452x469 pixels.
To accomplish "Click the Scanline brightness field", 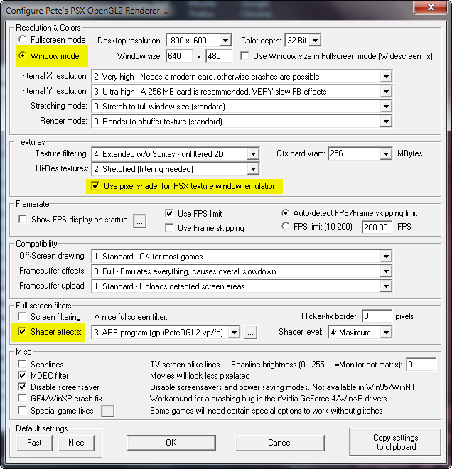I will click(421, 365).
